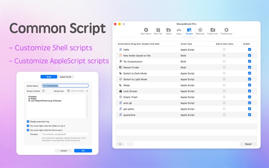Open the Apps toolbar tab
The height and width of the screenshot is (168, 269).
(x=179, y=31)
